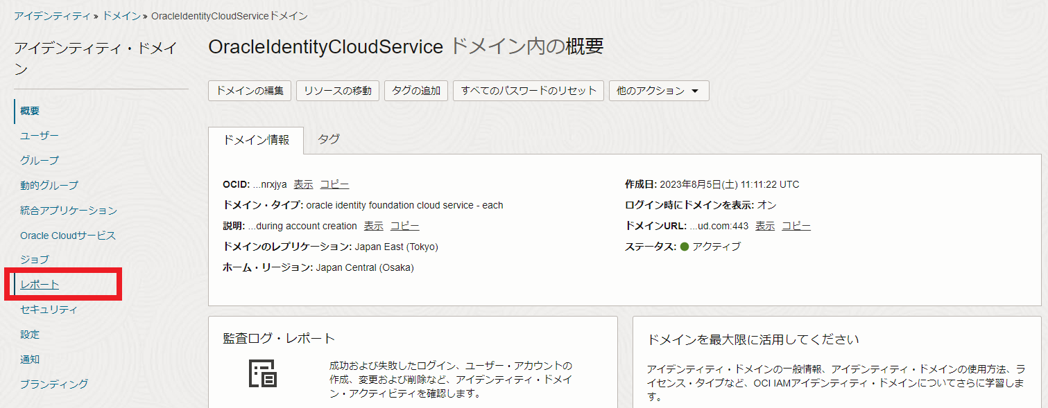Copy the 説明 text
1048x408 pixels.
(404, 226)
